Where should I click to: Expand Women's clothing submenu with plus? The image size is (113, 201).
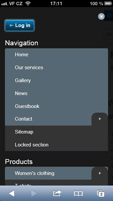click(x=100, y=173)
